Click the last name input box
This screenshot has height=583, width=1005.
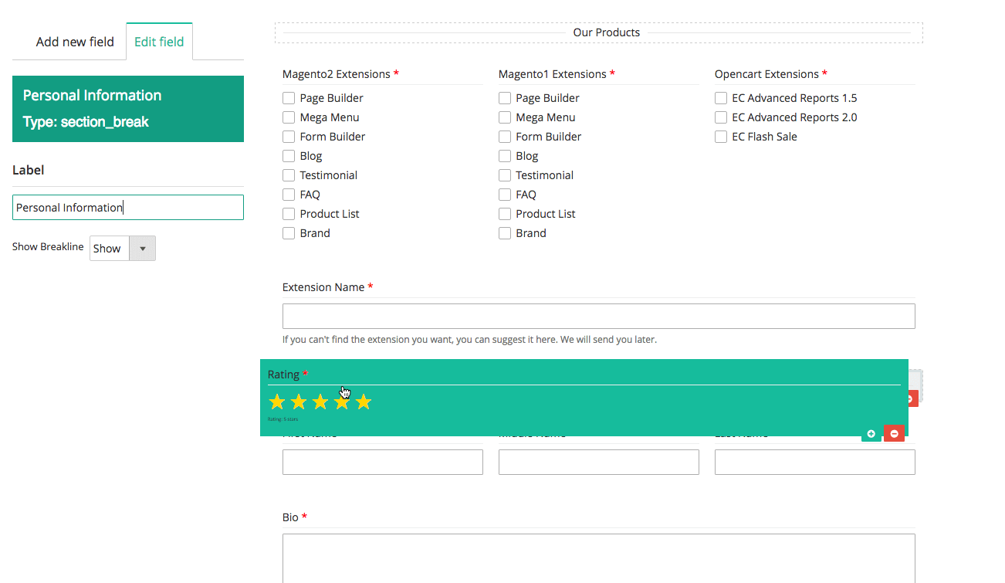point(815,462)
